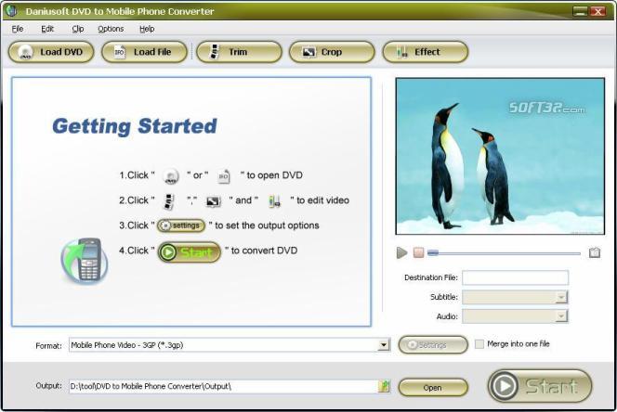This screenshot has width=617, height=412.
Task: Click the DVD disc icon in step 1
Action: pyautogui.click(x=171, y=176)
